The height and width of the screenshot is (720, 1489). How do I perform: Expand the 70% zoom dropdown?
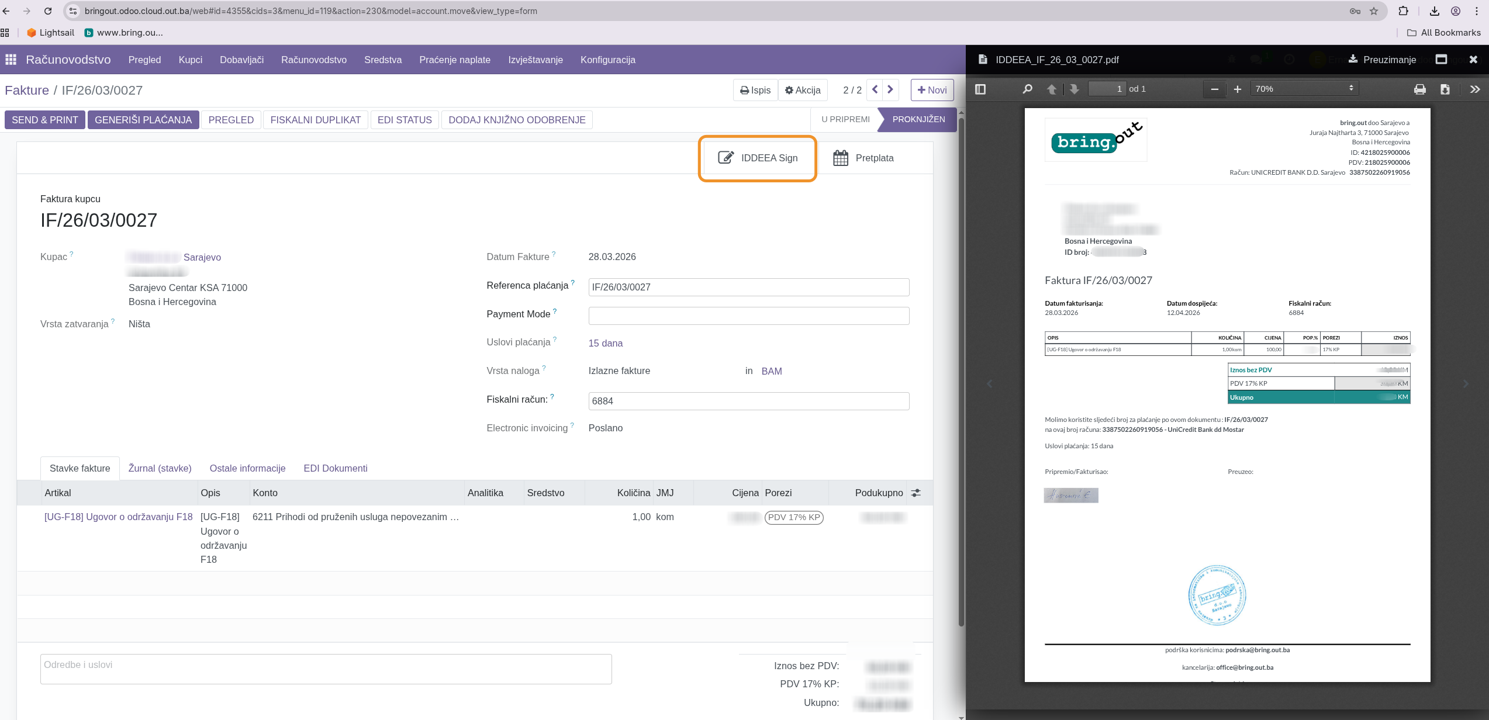[x=1304, y=89]
